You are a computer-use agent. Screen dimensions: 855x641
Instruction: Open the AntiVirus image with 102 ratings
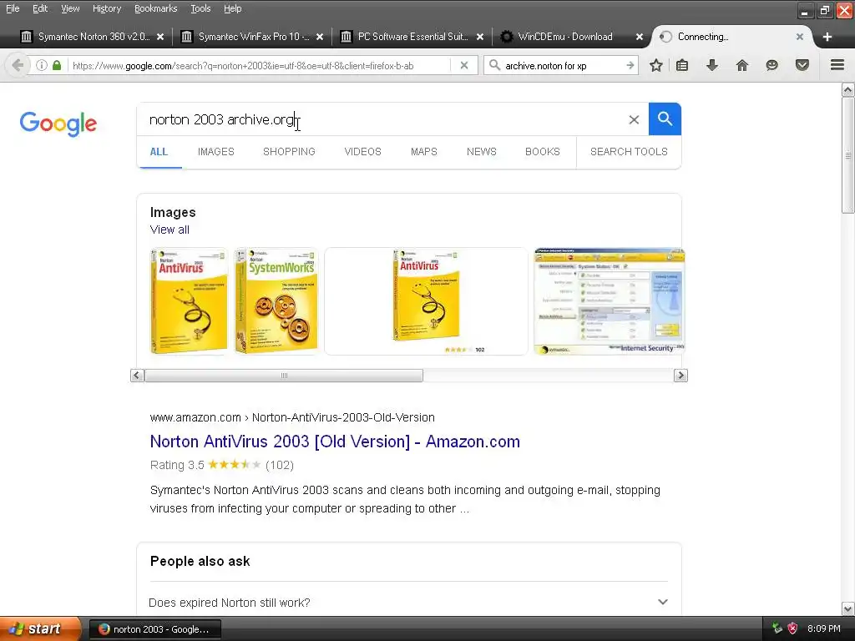[426, 300]
